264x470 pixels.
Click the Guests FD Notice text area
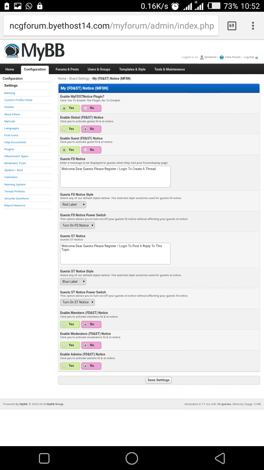pyautogui.click(x=115, y=177)
